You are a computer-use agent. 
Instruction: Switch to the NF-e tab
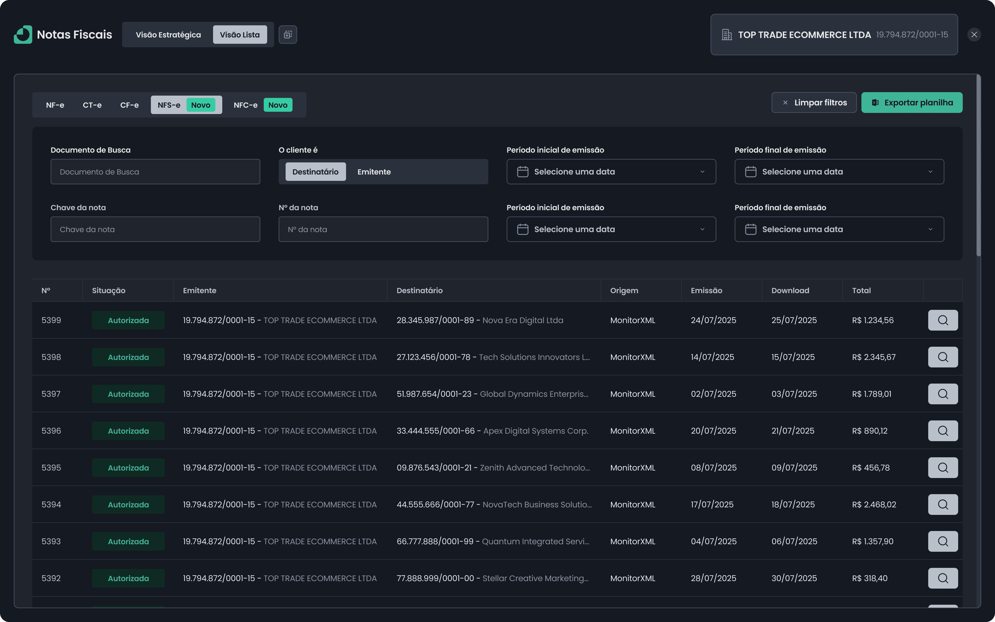[x=55, y=105]
